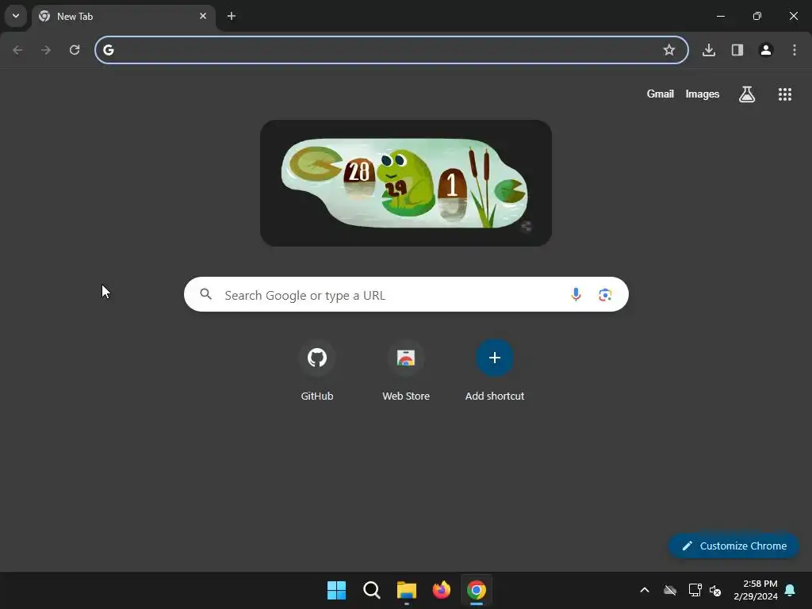
Task: Start voice search with microphone
Action: click(x=576, y=295)
